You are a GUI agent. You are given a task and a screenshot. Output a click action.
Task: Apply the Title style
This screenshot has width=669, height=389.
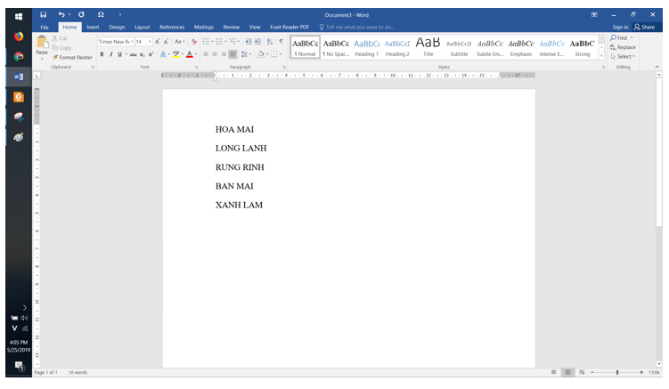(428, 47)
